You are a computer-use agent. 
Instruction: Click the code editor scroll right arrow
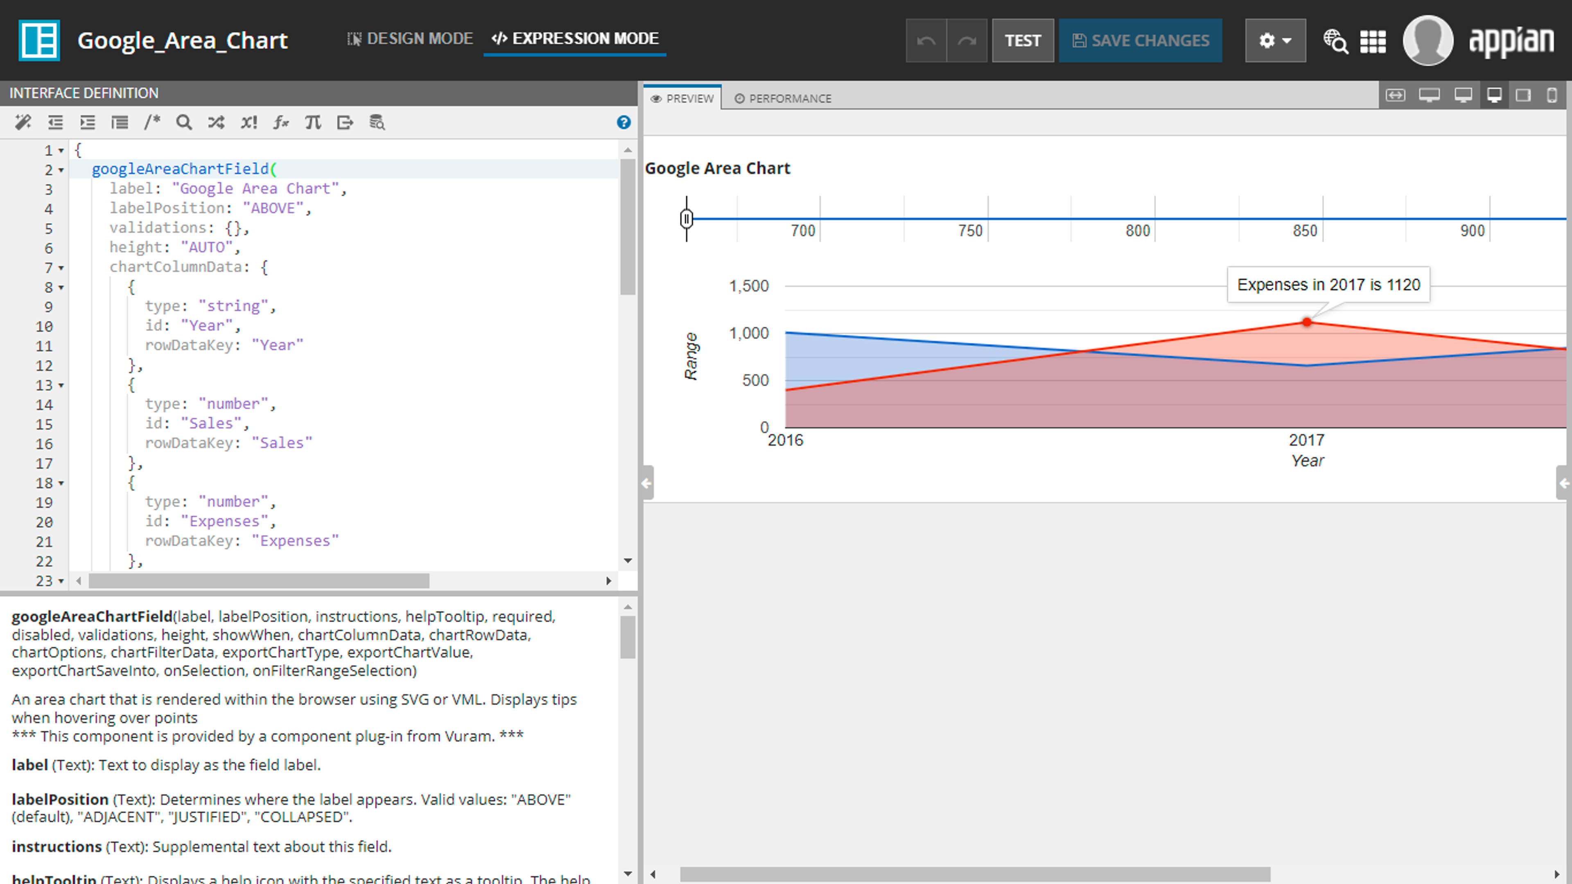click(x=608, y=581)
